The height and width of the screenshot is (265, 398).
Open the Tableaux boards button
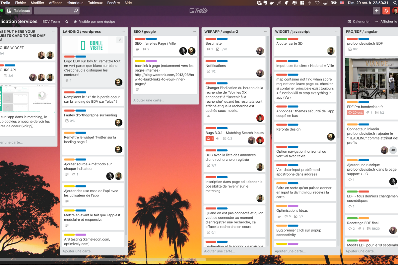[x=19, y=11]
